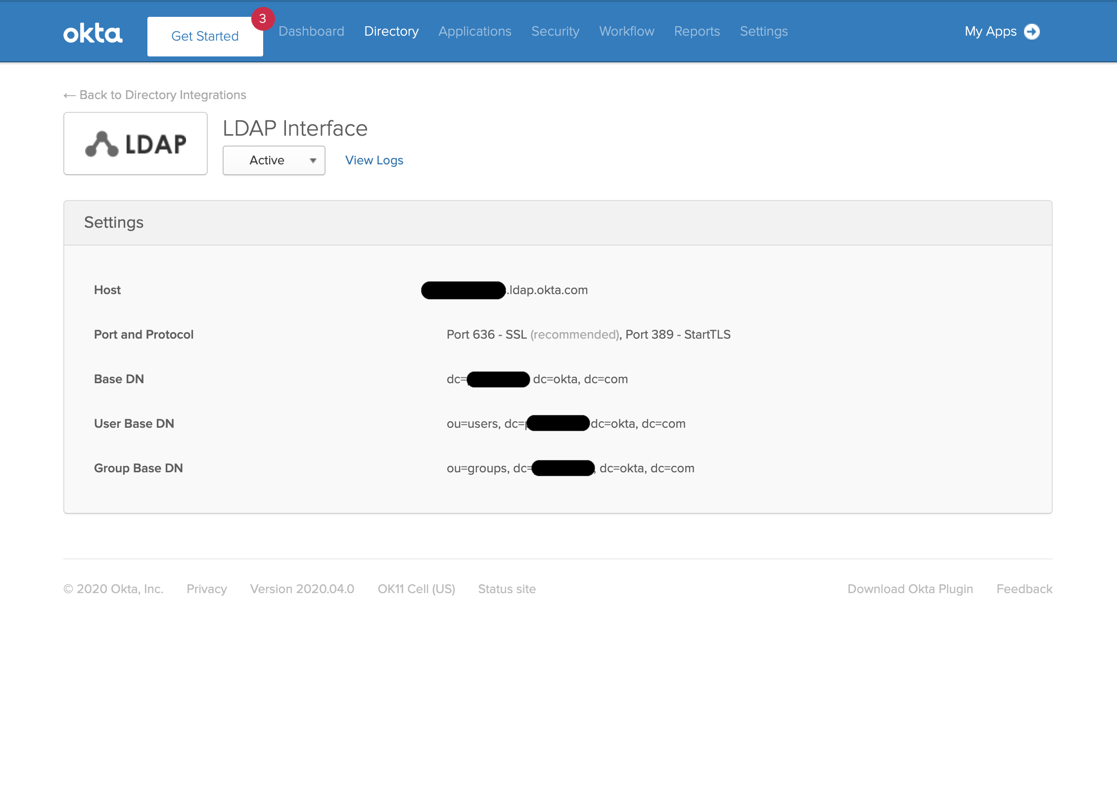Click Download Okta Plugin link
Screen dimensions: 1117x804
[x=910, y=589]
